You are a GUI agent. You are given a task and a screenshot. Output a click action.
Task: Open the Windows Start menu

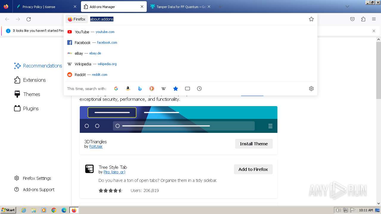(x=8, y=210)
